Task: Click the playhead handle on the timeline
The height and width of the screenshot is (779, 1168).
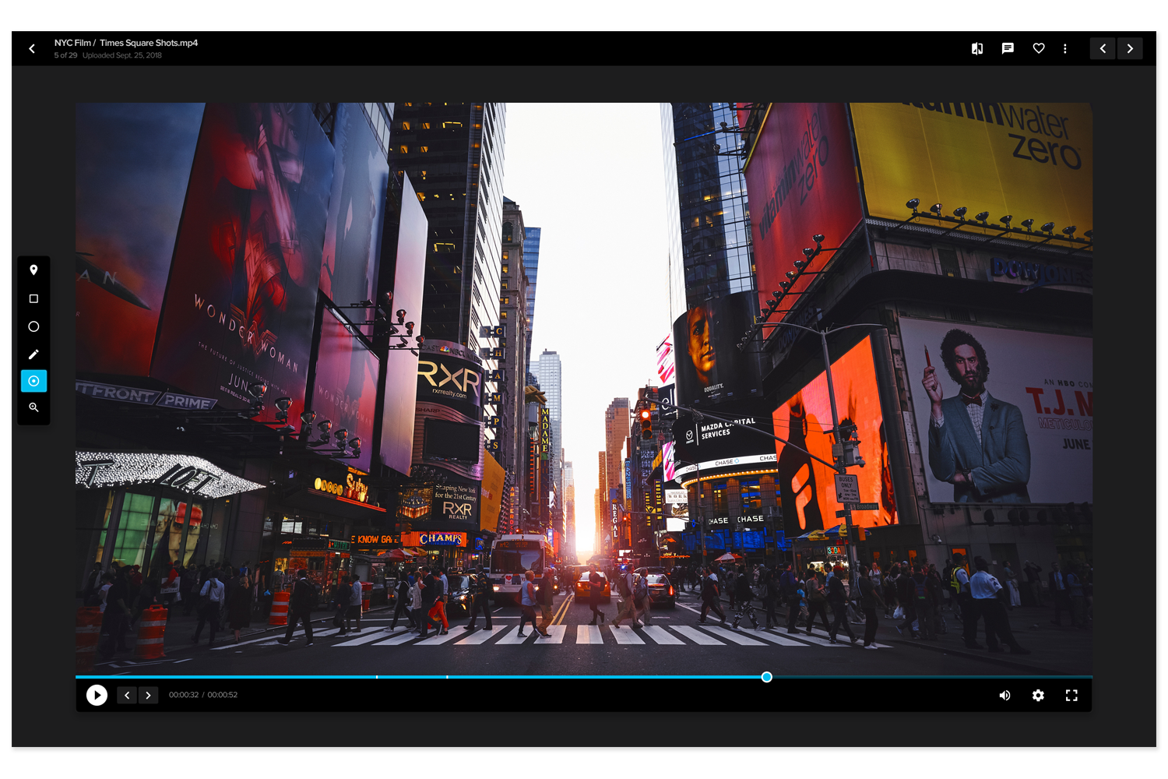Action: pos(767,677)
